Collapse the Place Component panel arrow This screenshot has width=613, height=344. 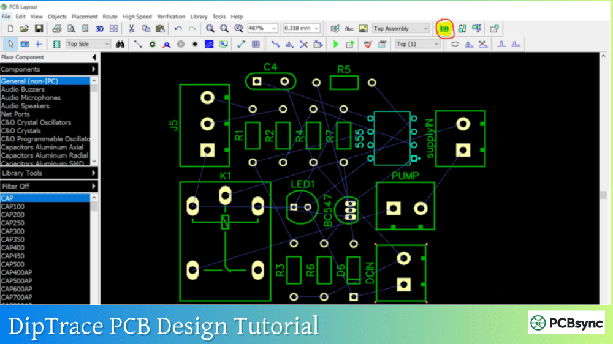click(94, 58)
